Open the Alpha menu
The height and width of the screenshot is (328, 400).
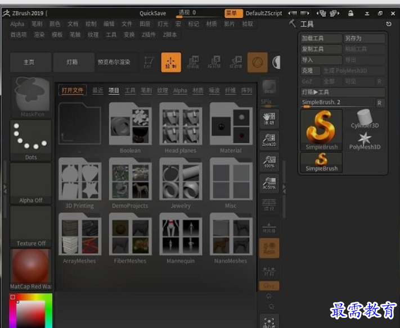[17, 24]
